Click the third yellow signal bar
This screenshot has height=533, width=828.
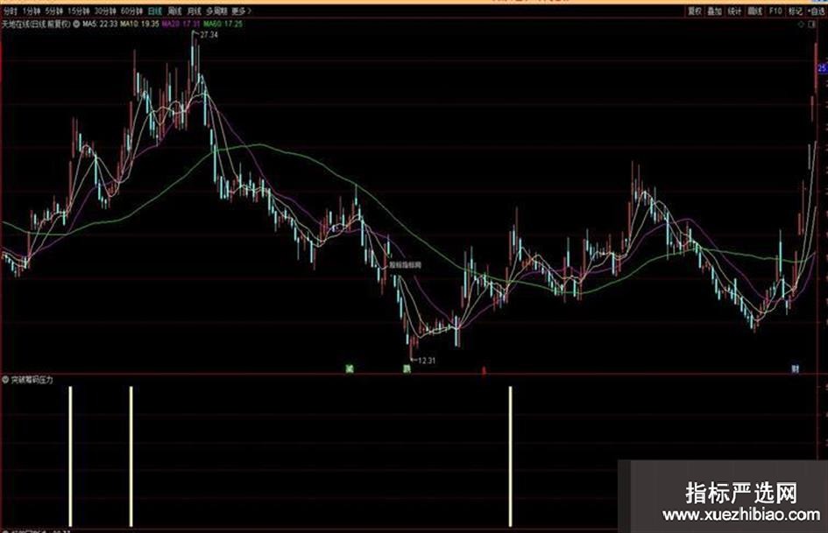coord(510,457)
